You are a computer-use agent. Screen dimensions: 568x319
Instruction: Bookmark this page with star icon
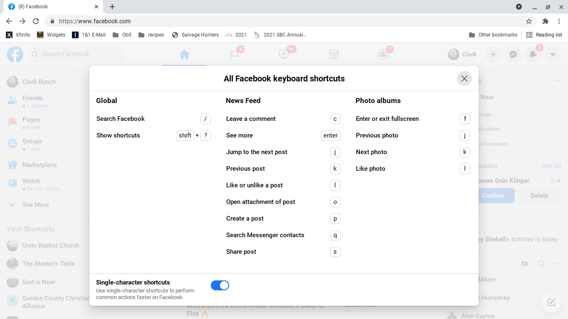pos(529,21)
